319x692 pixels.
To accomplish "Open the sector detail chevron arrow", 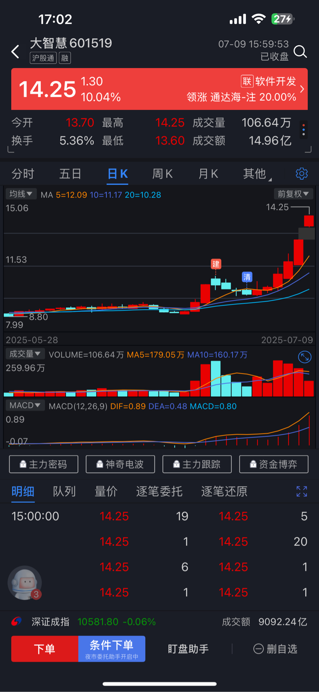I will (302, 89).
